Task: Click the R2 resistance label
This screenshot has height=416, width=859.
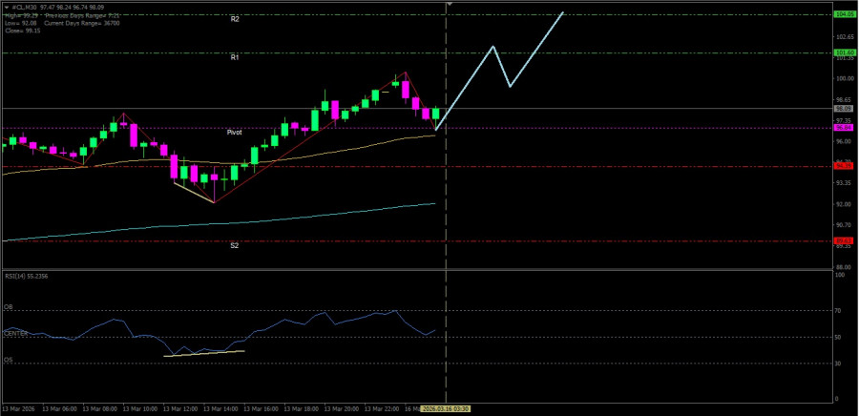Action: coord(235,19)
